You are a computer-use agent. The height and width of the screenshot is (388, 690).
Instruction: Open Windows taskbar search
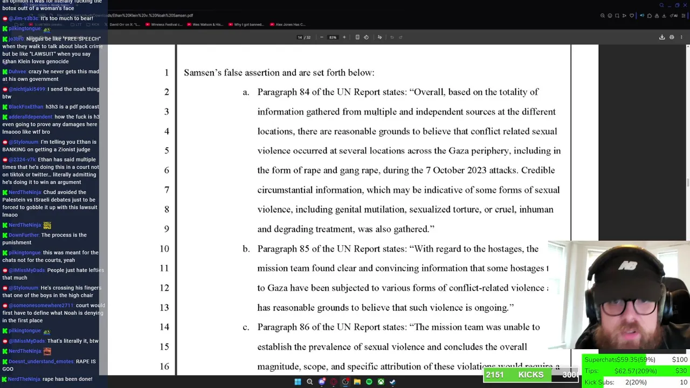309,382
